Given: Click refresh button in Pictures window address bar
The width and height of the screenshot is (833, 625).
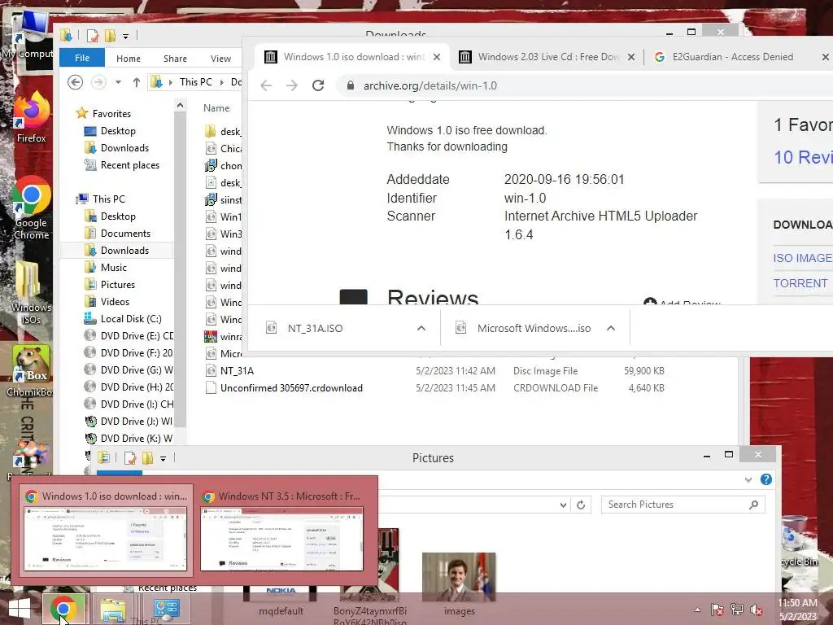Looking at the screenshot, I should (x=581, y=505).
